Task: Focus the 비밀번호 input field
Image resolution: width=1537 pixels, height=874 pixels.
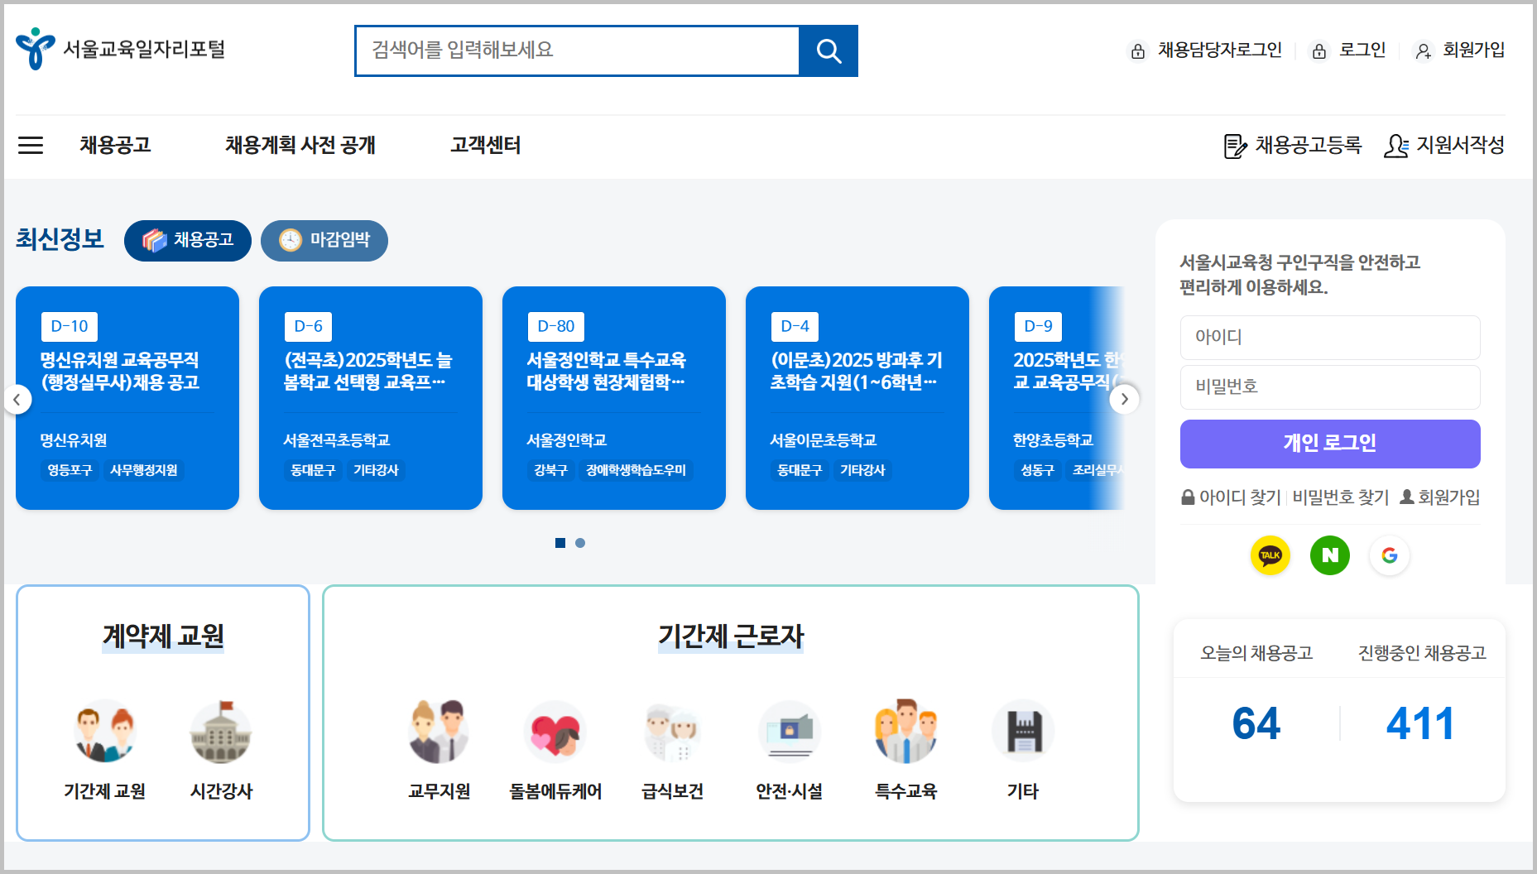Action: click(x=1330, y=387)
